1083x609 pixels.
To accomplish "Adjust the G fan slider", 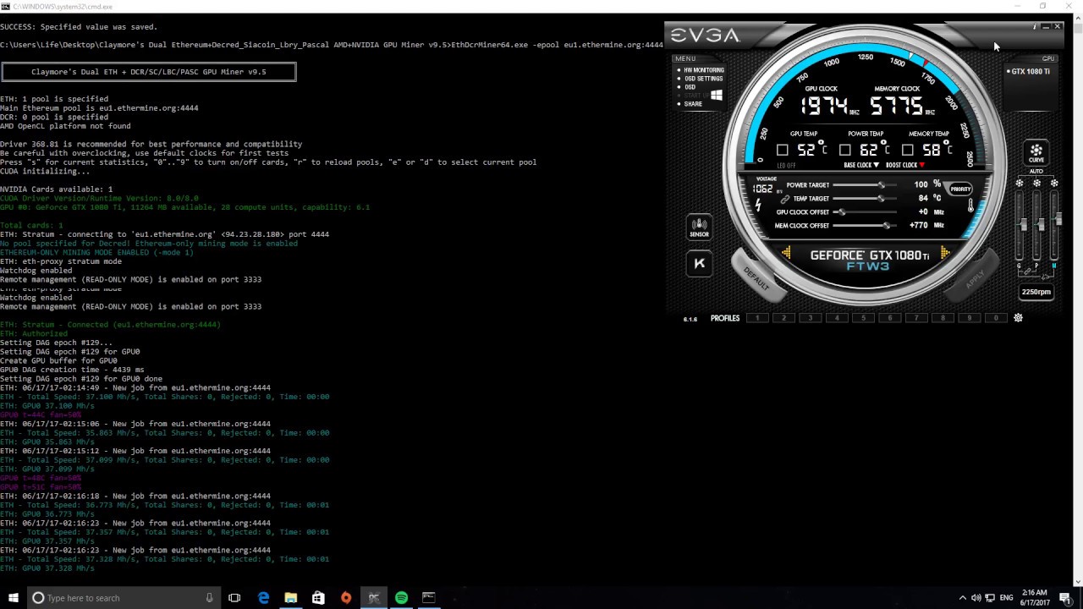I will [x=1024, y=225].
